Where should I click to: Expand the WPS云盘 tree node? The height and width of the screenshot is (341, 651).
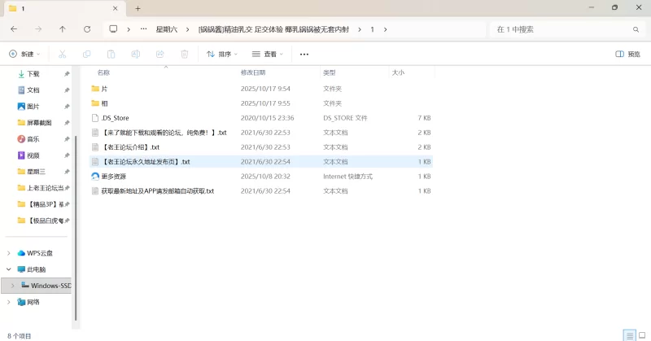(9, 253)
